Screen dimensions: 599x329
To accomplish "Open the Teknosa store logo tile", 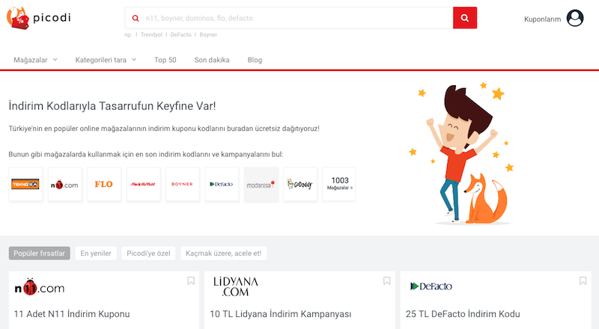I will pos(25,184).
